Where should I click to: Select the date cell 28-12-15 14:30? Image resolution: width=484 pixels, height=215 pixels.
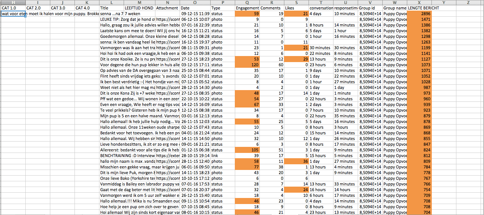coord(195,88)
